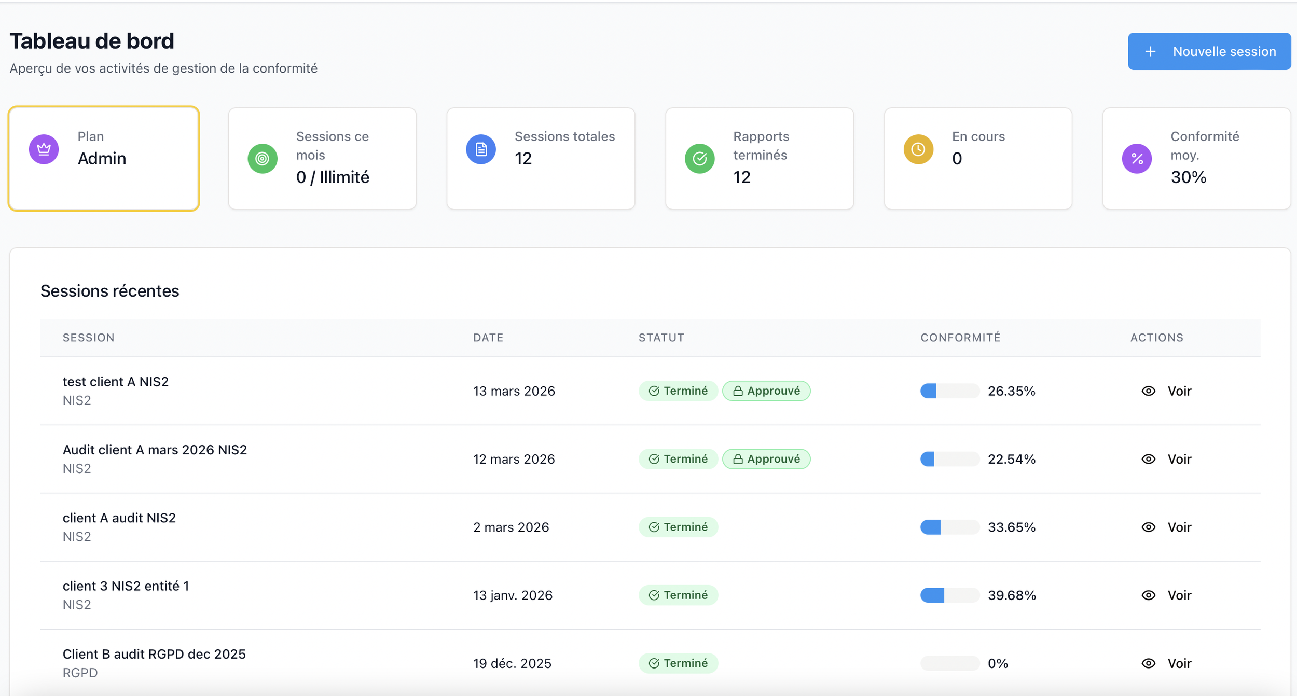This screenshot has width=1297, height=696.
Task: Click the purple percent Conformité moy. icon
Action: coord(1137,158)
